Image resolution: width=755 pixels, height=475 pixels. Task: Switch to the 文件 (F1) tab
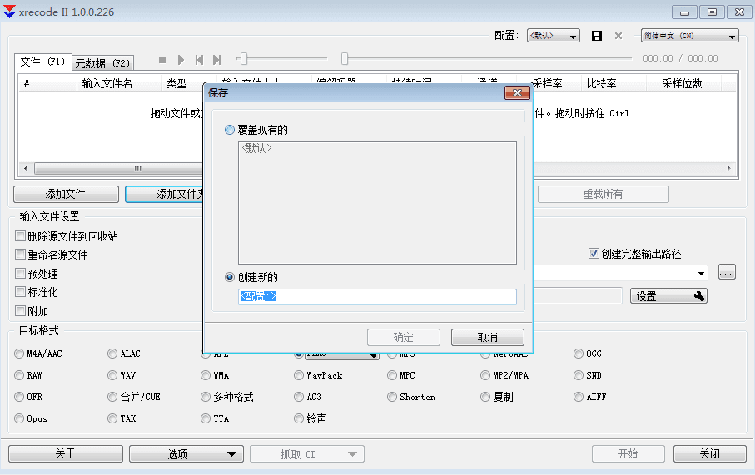42,62
